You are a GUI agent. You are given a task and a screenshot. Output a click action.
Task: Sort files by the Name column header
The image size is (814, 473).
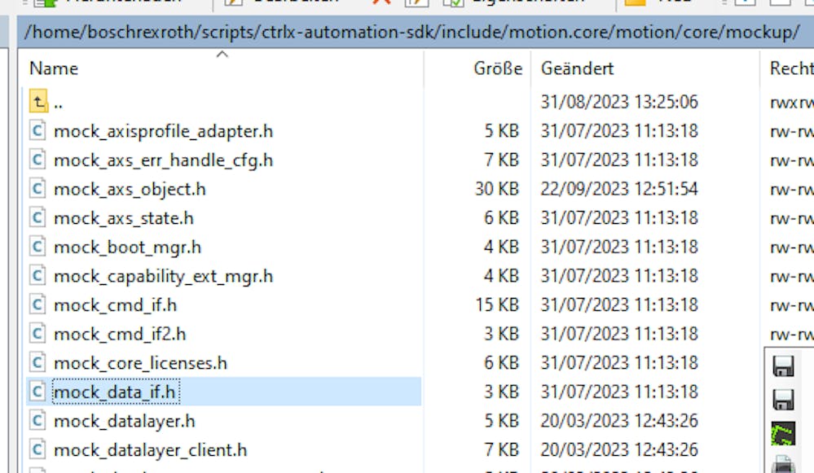click(x=54, y=69)
